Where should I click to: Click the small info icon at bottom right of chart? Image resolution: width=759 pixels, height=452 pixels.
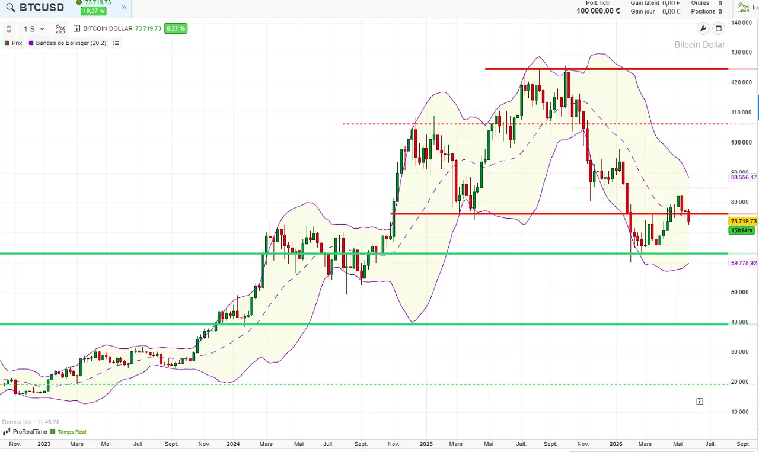[x=700, y=402]
